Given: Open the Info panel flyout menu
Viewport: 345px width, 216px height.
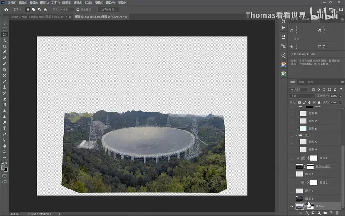Looking at the screenshot, I should pos(342,19).
